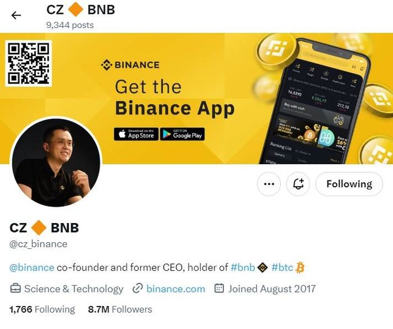Turn on post notifications with the bell icon
The image size is (393, 329).
298,184
